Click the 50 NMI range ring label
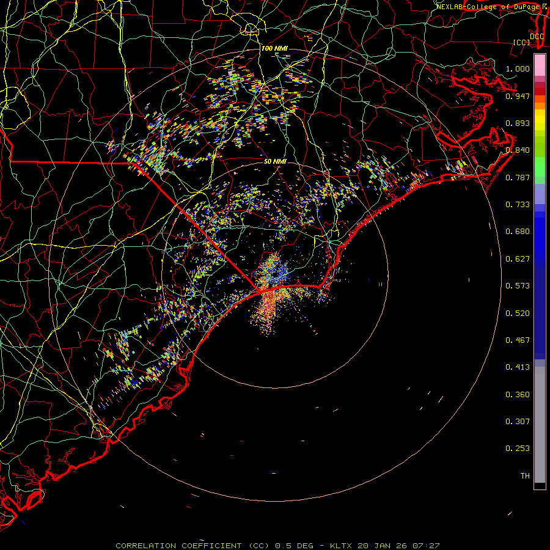This screenshot has height=550, width=550. [276, 161]
